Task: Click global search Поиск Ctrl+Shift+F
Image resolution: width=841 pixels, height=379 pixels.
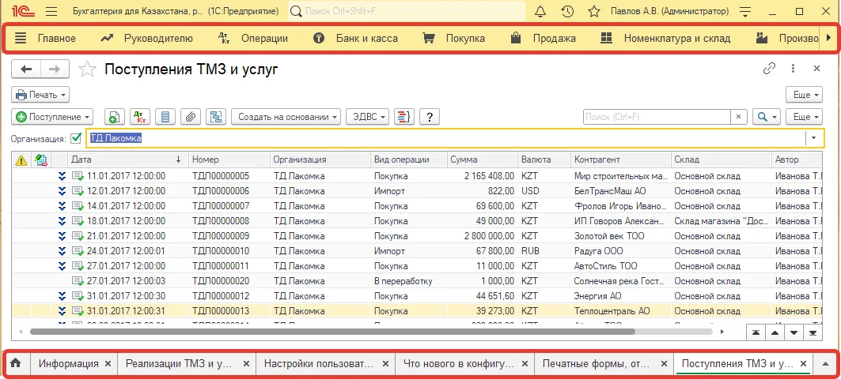Action: (407, 11)
